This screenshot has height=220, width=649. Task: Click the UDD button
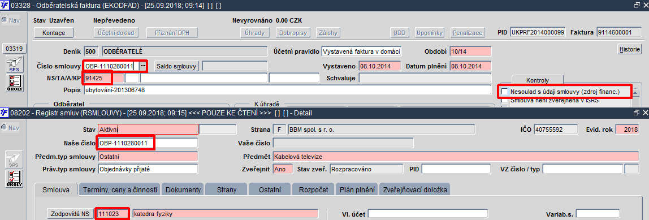click(400, 32)
